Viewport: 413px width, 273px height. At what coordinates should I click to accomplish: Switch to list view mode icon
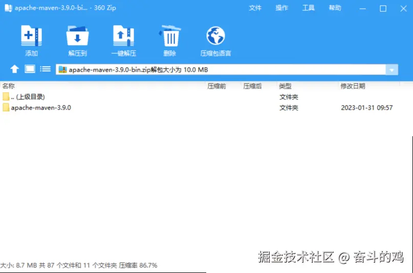[x=46, y=69]
